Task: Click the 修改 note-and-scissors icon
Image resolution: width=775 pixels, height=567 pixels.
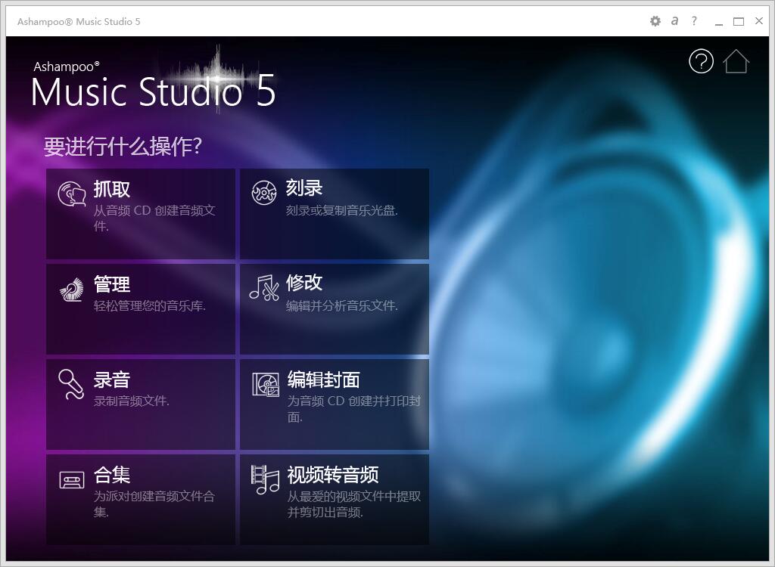Action: pos(264,287)
